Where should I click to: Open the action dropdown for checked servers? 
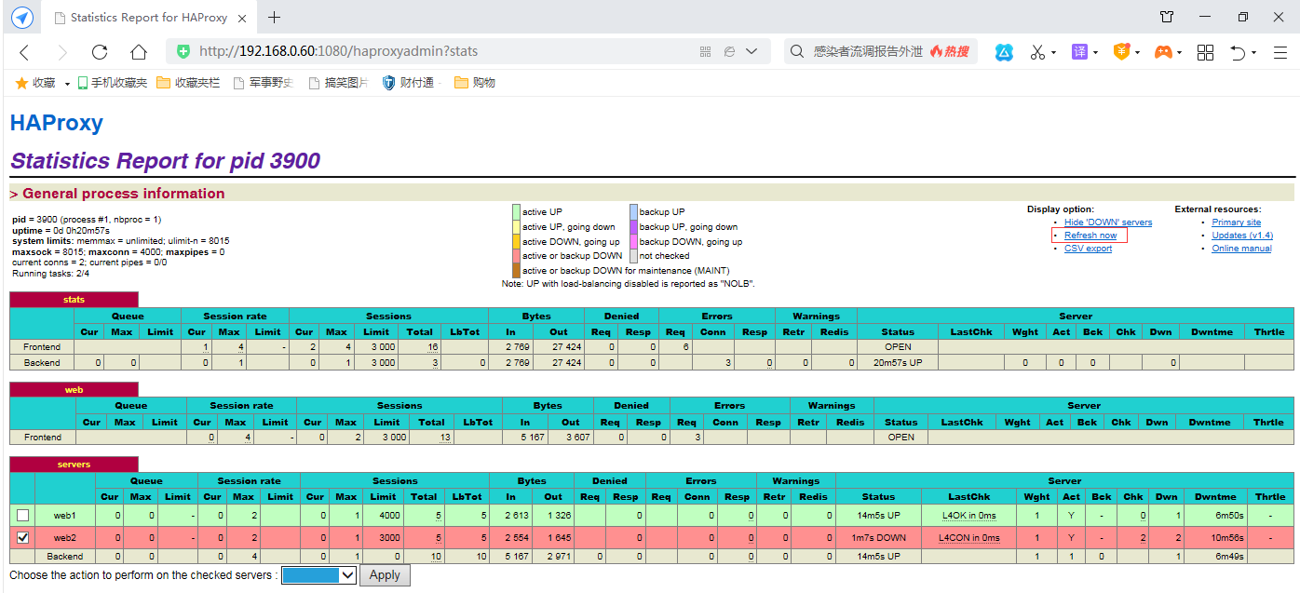318,575
